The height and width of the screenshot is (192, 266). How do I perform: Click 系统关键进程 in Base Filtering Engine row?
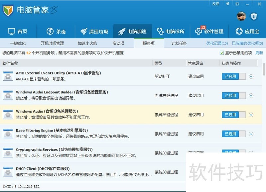pyautogui.click(x=166, y=134)
